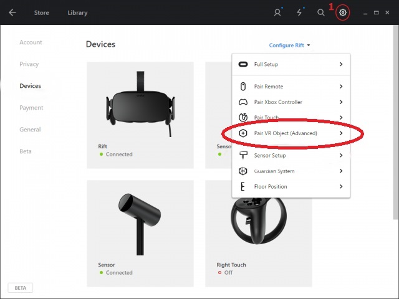Click the Rift Connected status text

tap(119, 154)
